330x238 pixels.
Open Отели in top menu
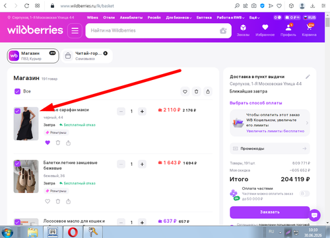(109, 17)
